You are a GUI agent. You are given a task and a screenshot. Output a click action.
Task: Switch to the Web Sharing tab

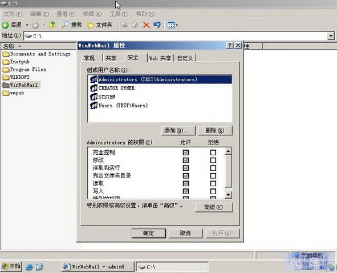coord(160,58)
